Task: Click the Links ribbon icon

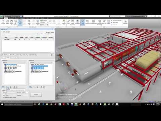Action: pyautogui.click(x=68, y=22)
